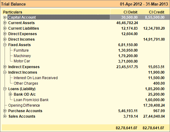Collapse the Fixed Assets group
The image size is (170, 132).
tap(5, 45)
